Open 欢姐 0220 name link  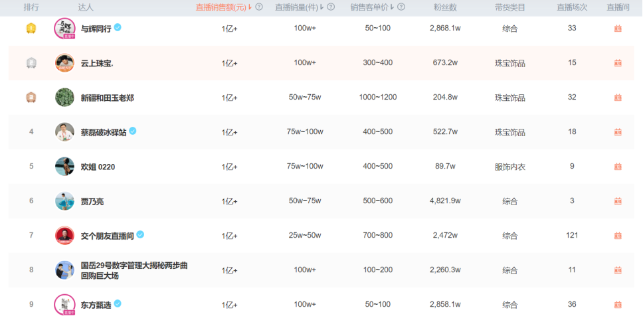[98, 167]
